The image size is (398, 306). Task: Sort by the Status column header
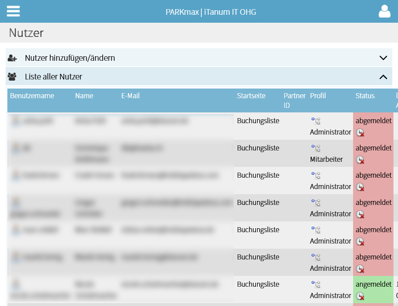(x=365, y=96)
